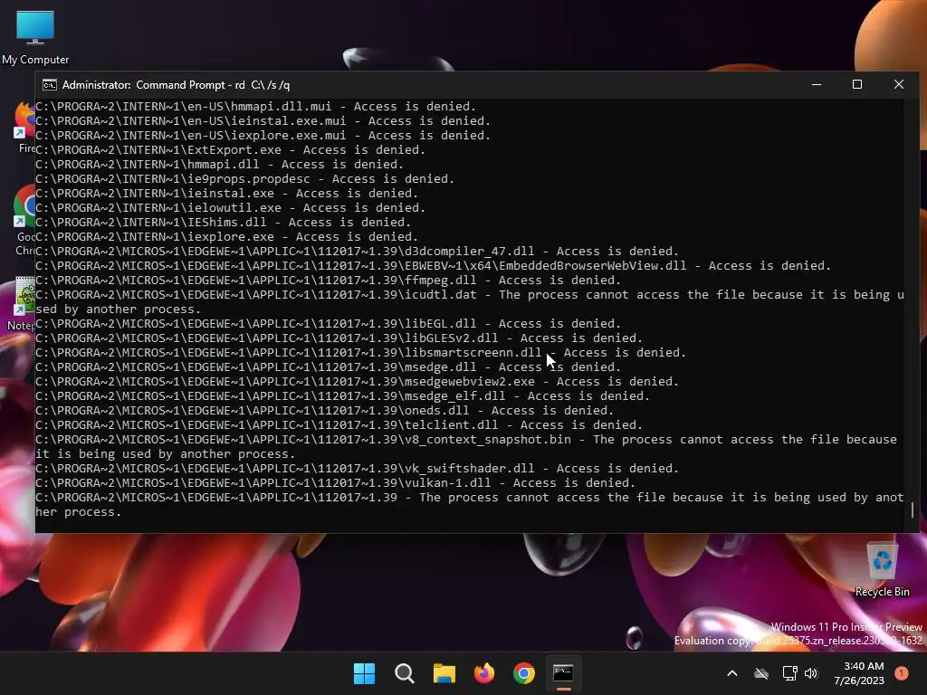Click the ielowutil.exe line
This screenshot has height=695, width=927.
(231, 207)
